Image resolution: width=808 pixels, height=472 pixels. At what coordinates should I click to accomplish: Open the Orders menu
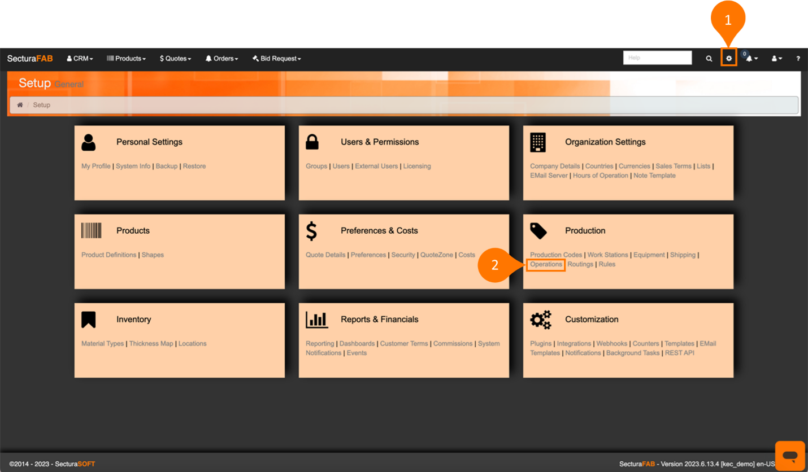tap(221, 58)
